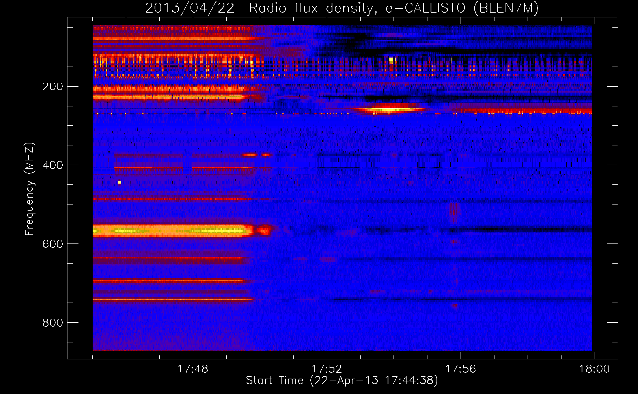Click the 600 frequency tick label

click(x=53, y=244)
